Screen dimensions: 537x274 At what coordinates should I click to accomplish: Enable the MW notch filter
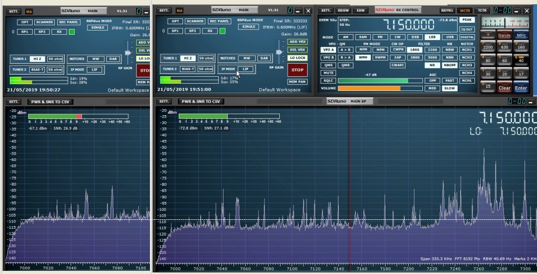tap(247, 58)
